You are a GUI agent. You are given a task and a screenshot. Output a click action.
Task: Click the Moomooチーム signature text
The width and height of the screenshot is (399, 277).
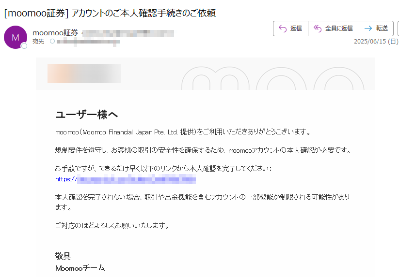point(80,268)
